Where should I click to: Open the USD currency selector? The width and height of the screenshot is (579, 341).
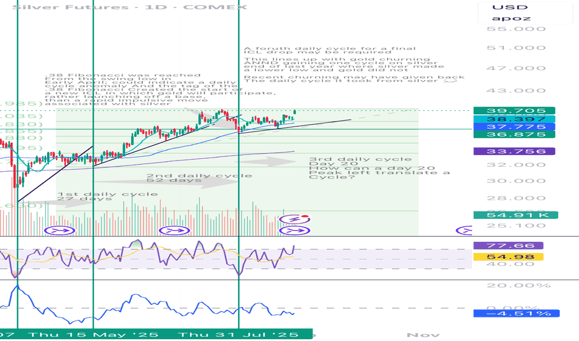pyautogui.click(x=510, y=7)
